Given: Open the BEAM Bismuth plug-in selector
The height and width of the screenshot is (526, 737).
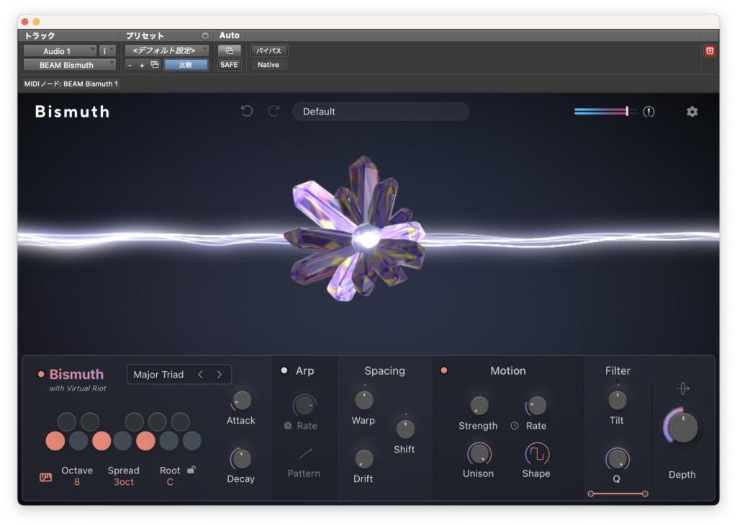Looking at the screenshot, I should pos(70,65).
